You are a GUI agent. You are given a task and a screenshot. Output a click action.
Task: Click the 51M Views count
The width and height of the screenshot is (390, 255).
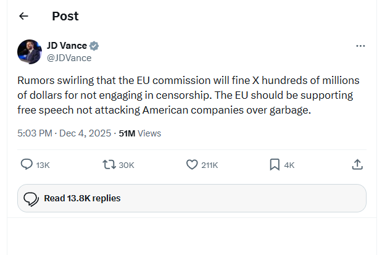coord(140,133)
